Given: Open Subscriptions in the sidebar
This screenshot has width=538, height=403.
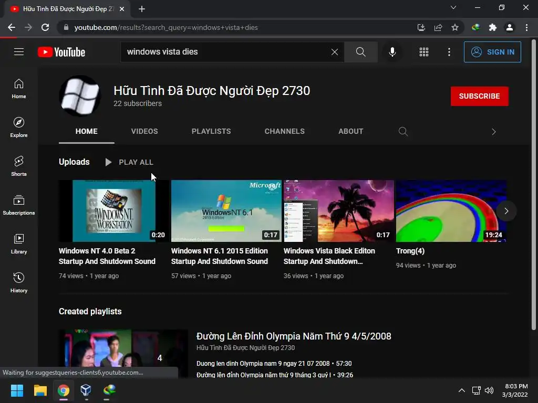Looking at the screenshot, I should (19, 205).
